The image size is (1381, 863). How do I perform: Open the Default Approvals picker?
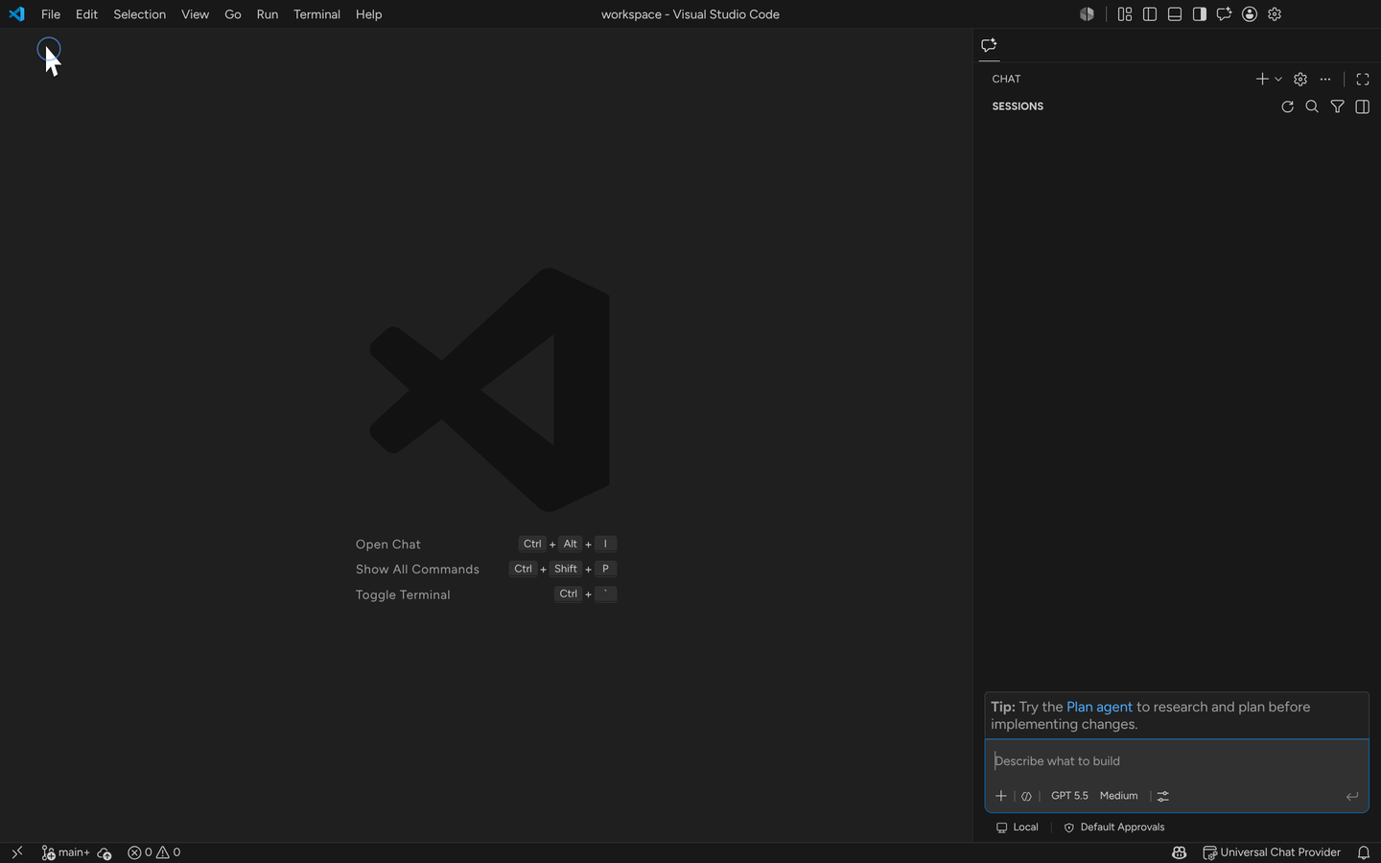tap(1113, 827)
